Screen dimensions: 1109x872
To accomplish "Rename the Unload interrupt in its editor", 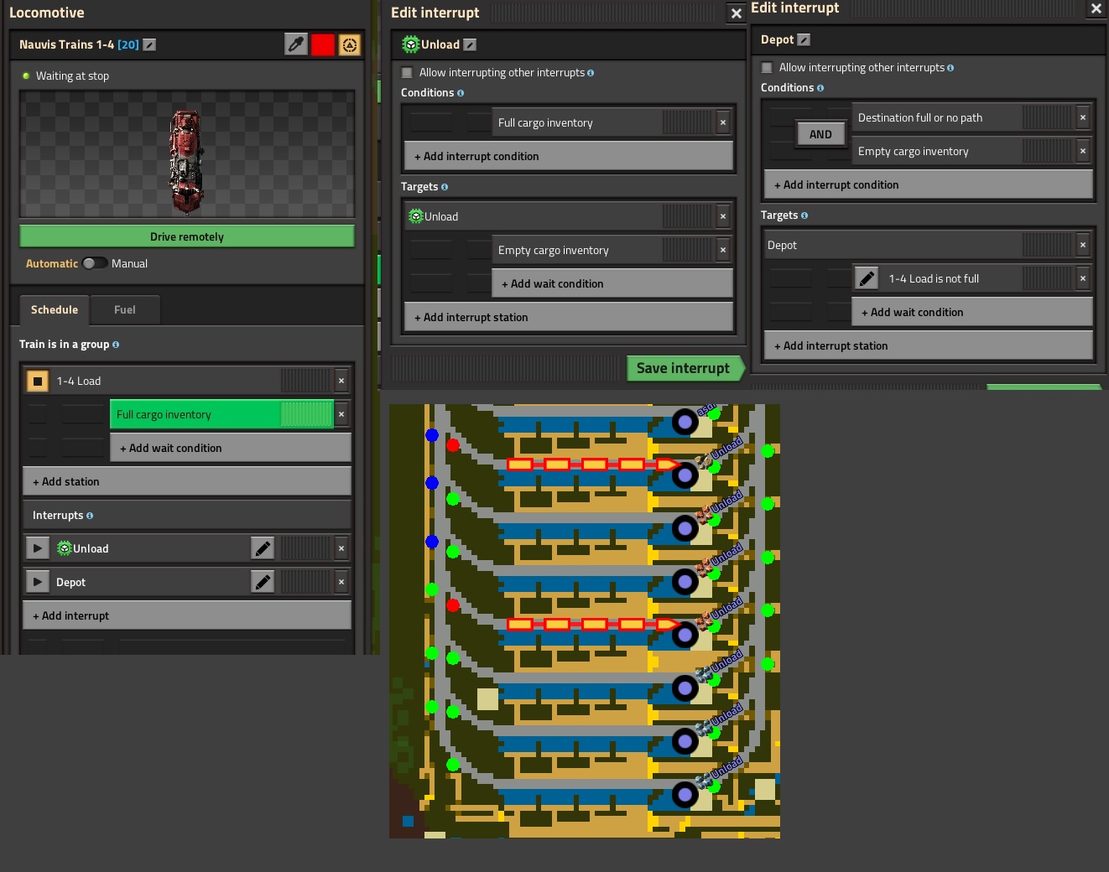I will pos(470,44).
